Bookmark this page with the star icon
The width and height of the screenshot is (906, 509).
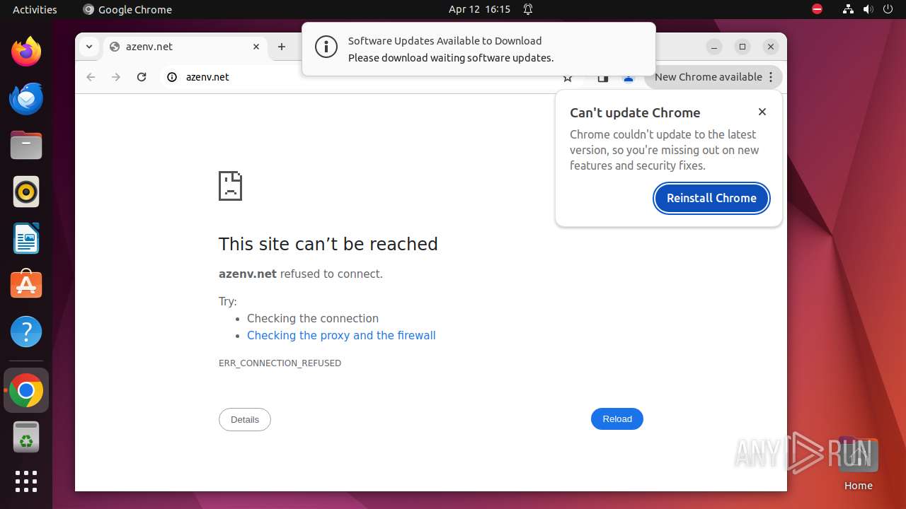pyautogui.click(x=567, y=78)
